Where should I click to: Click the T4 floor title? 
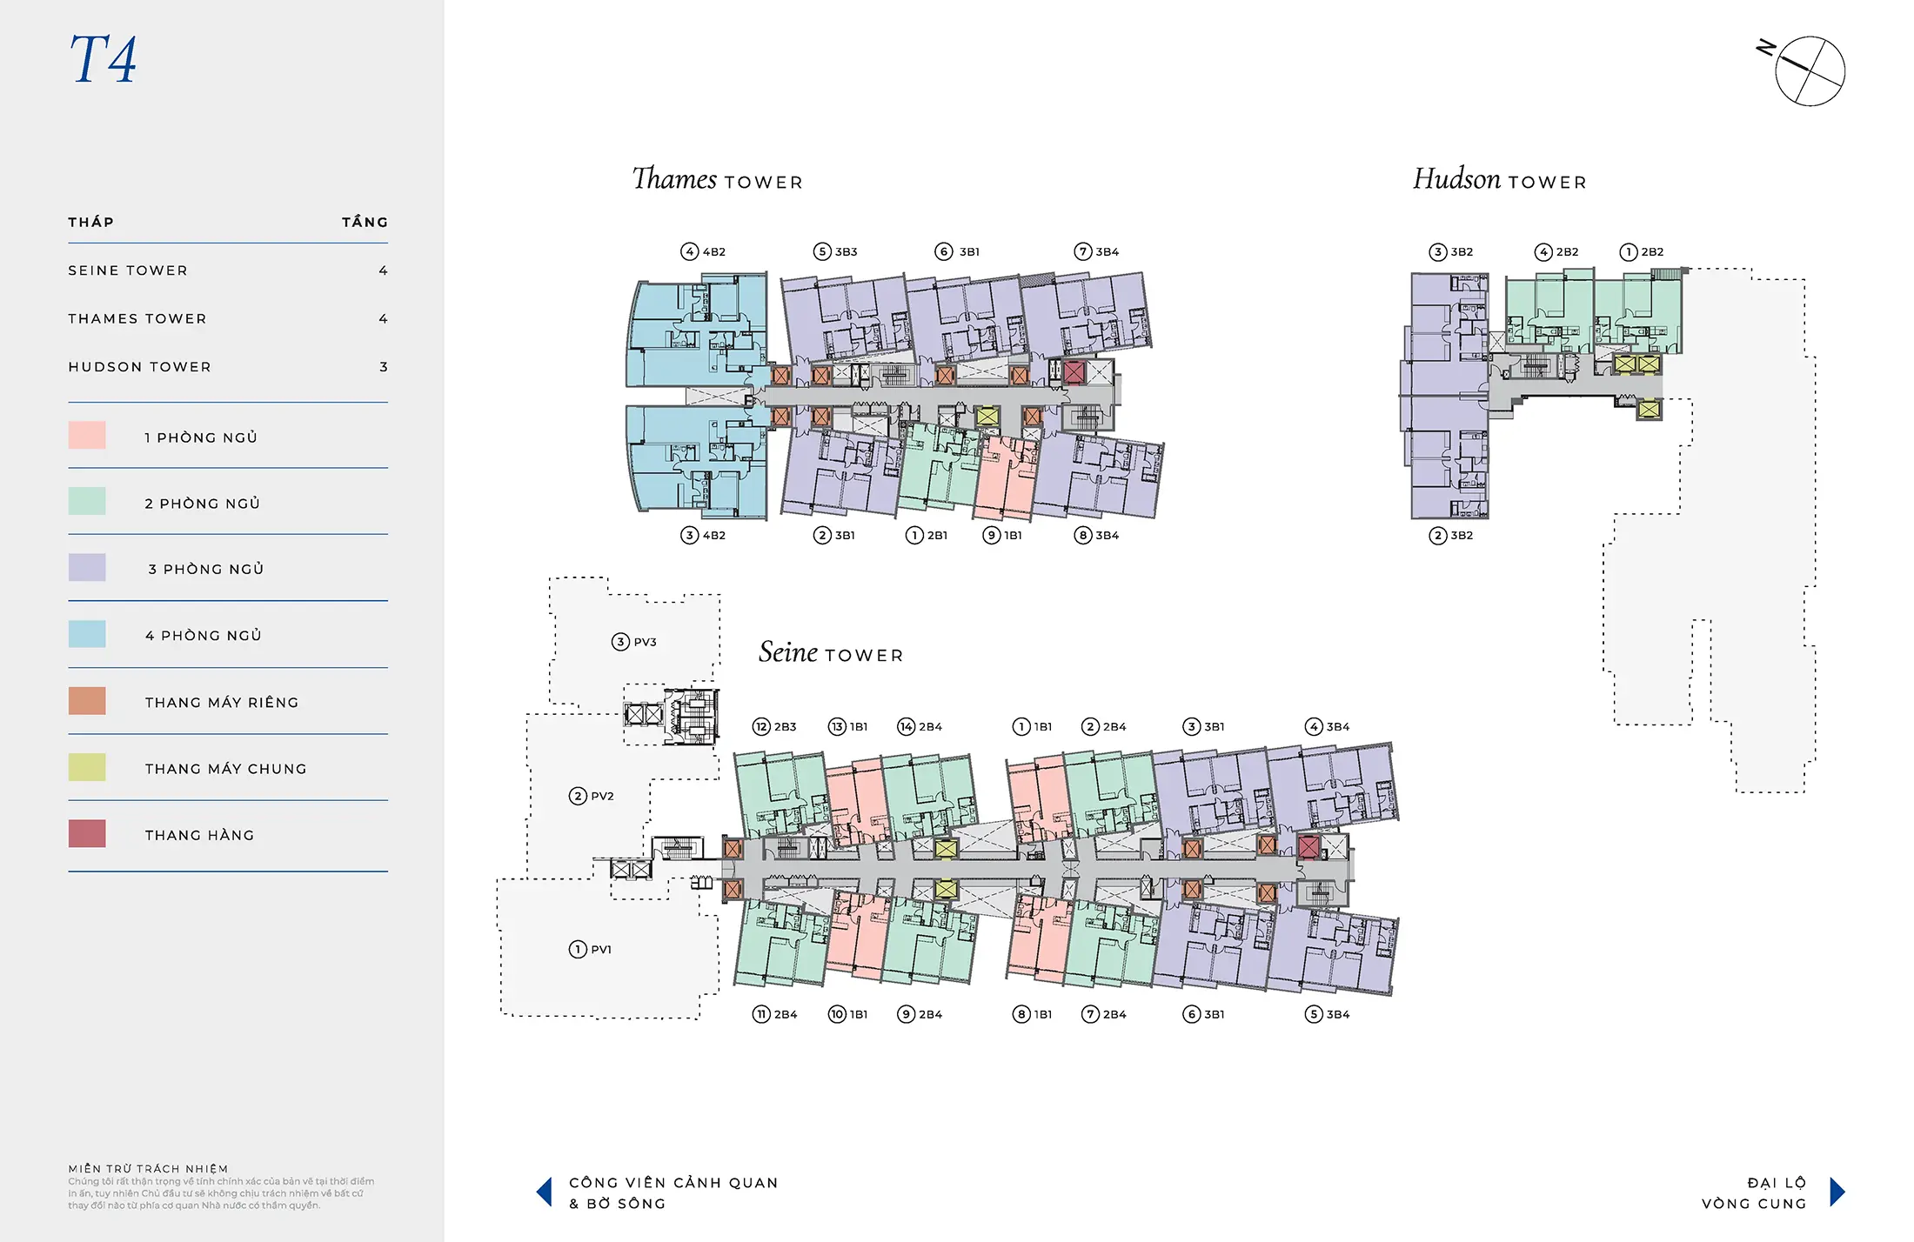coord(103,59)
